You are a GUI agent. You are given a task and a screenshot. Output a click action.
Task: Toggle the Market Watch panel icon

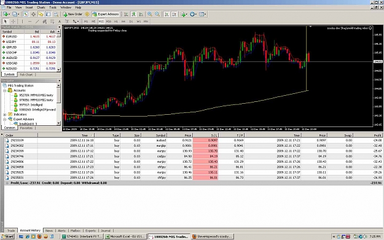click(x=26, y=14)
